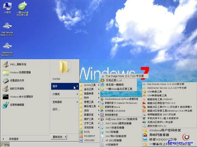Open 磁盘分区修复工具DiskGenius V3.8.0专业版

(x=169, y=111)
